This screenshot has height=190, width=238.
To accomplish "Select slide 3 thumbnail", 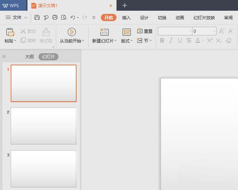I will click(43, 169).
